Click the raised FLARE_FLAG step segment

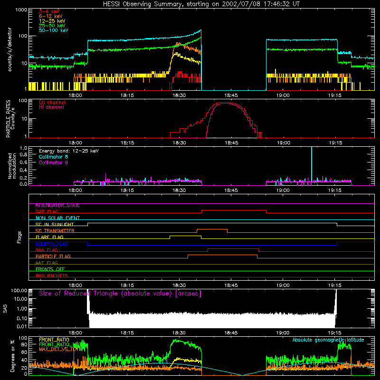[x=185, y=236]
